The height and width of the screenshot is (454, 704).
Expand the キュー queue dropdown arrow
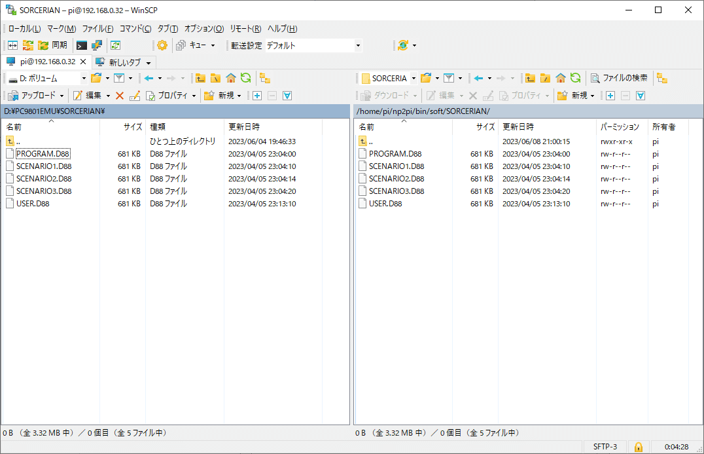tap(213, 45)
